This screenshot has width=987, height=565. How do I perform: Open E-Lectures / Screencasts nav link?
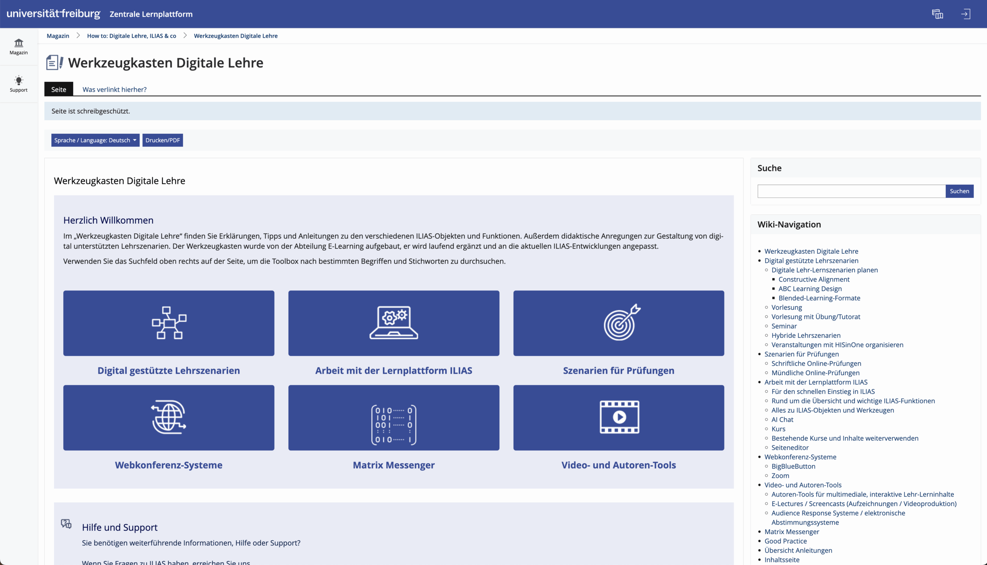[x=864, y=503]
